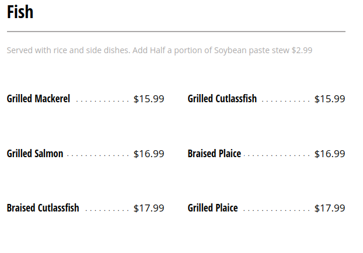Click the Grilled Plaice $17.99 price
363x253 pixels.
[330, 208]
